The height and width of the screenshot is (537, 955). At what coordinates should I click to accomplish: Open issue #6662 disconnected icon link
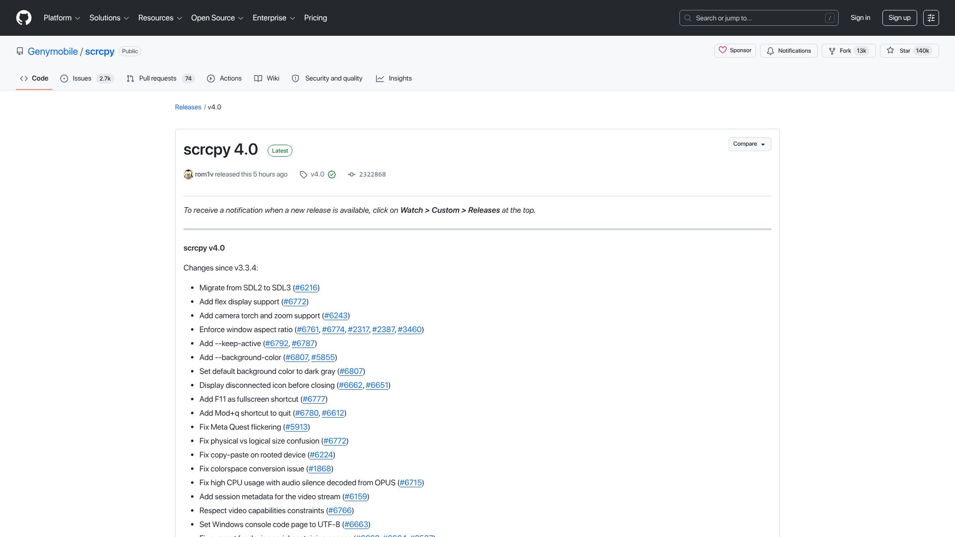coord(351,385)
